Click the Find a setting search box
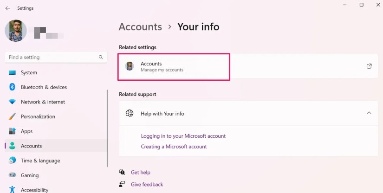Viewport: 383px width, 193px height. click(x=56, y=57)
